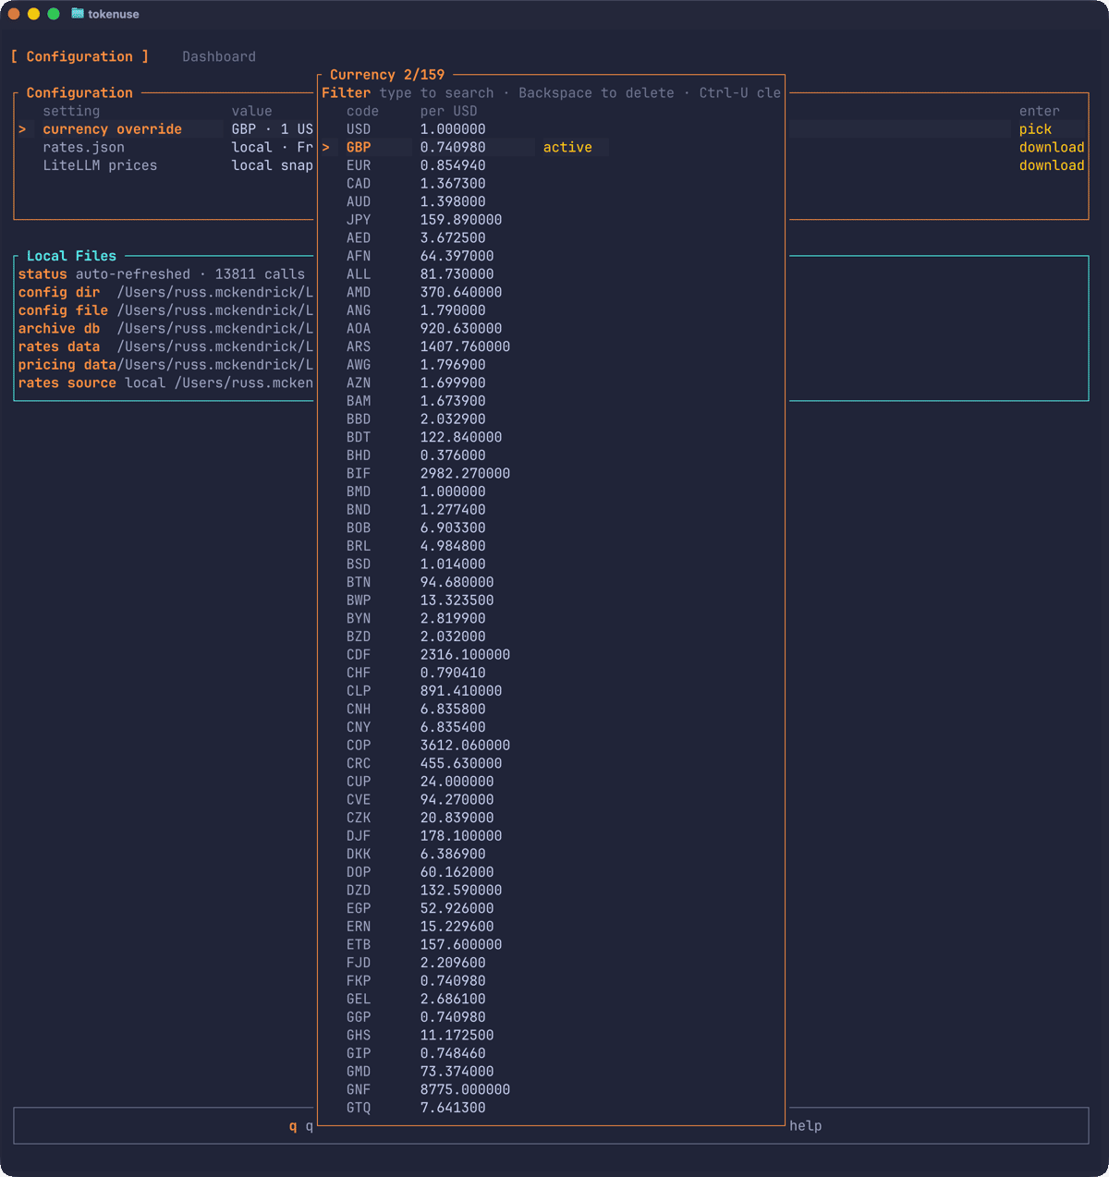Select the CHF currency row
Screen dimensions: 1109x1177
pyautogui.click(x=552, y=673)
